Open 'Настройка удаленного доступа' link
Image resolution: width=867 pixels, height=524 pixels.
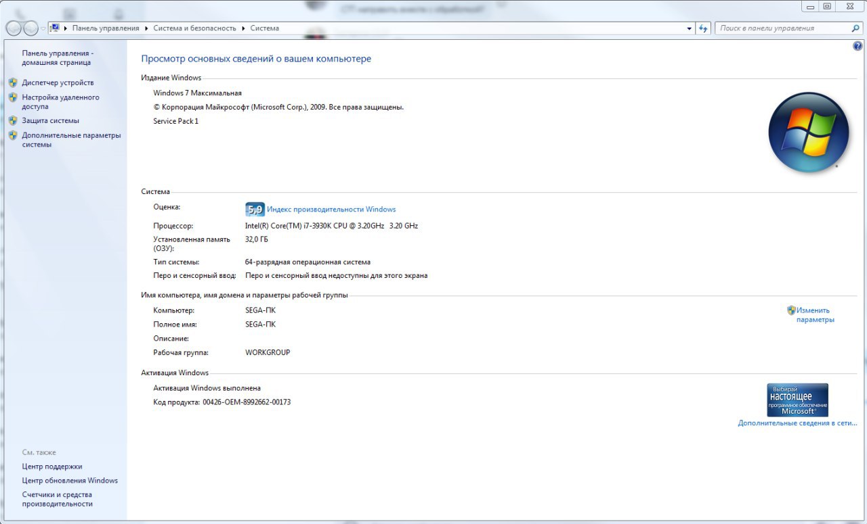tap(60, 102)
